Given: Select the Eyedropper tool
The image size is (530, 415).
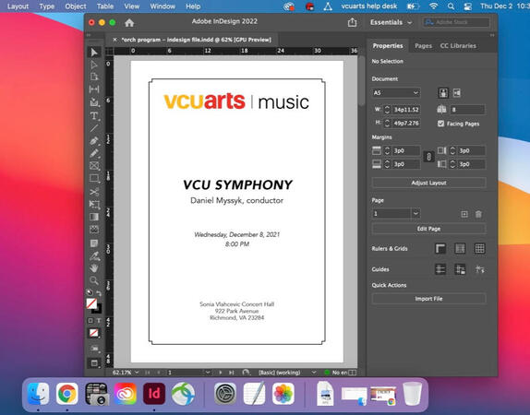Looking at the screenshot, I should pos(94,256).
